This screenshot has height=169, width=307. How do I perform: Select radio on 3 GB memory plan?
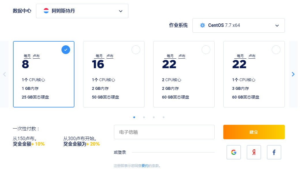click(276, 50)
